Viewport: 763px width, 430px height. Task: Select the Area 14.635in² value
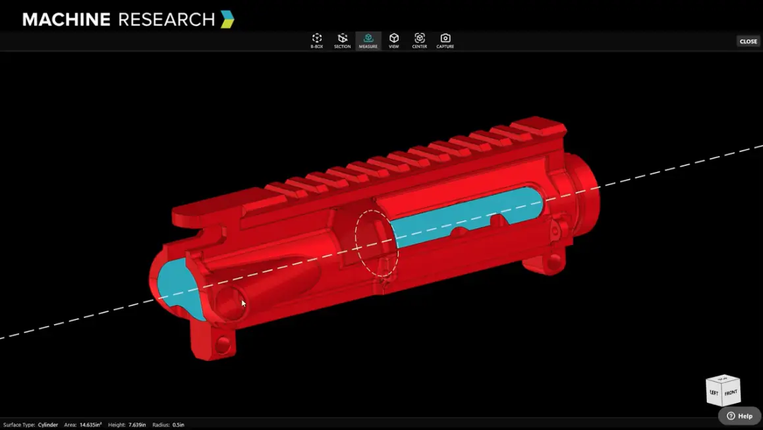pyautogui.click(x=91, y=425)
